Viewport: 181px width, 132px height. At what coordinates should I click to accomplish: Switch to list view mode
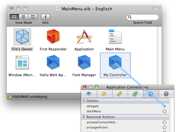23,17
